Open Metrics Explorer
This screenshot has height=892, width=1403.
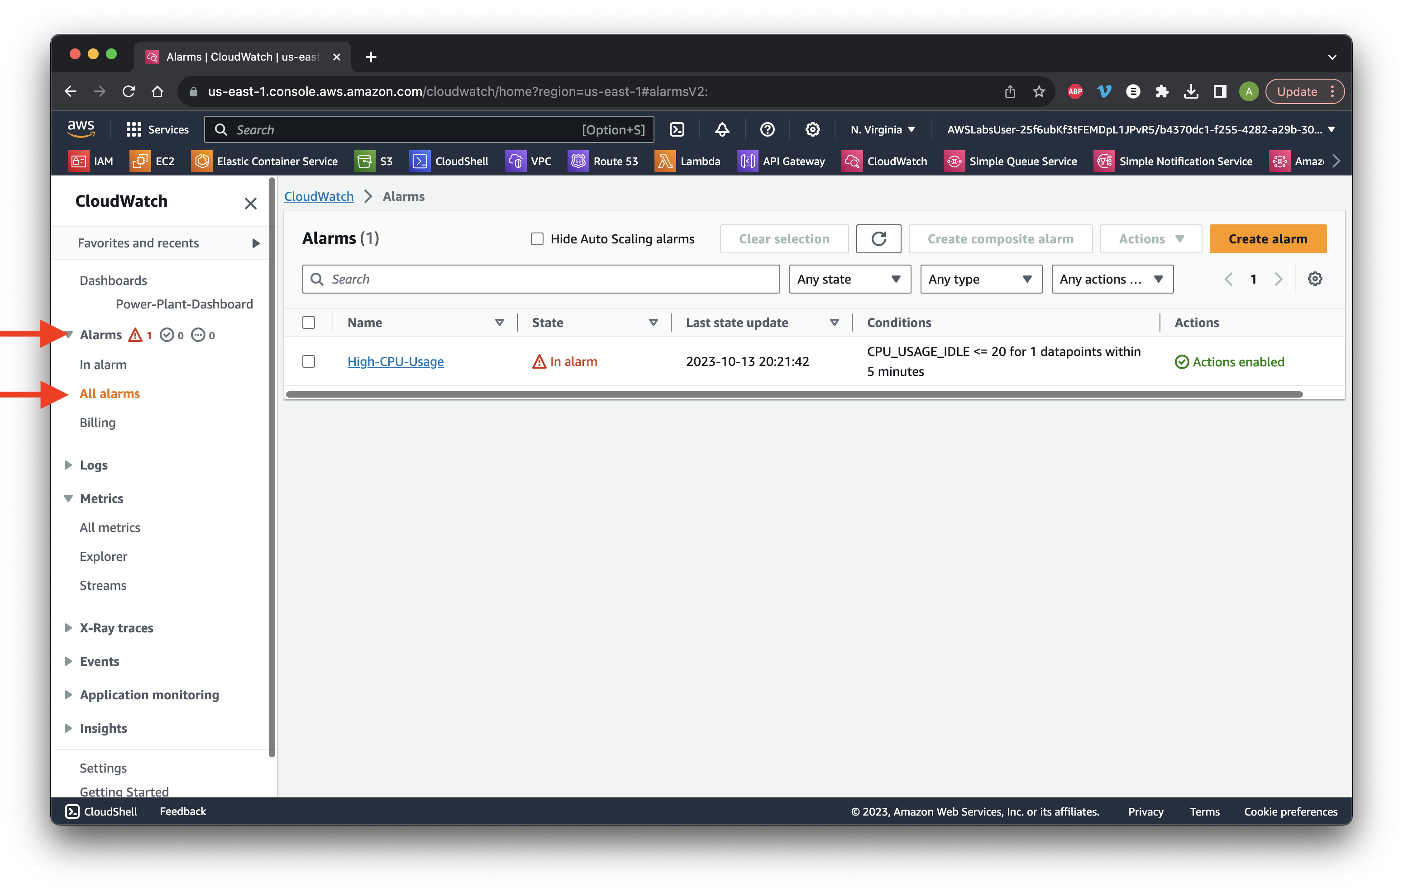pos(103,557)
